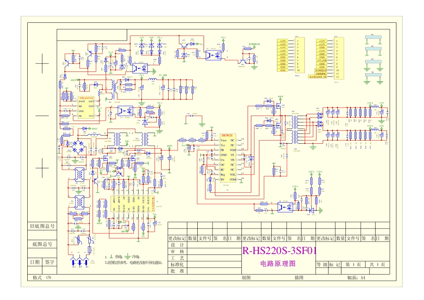Click the STRA6059H IC chip block
The image size is (424, 300).
[86, 107]
